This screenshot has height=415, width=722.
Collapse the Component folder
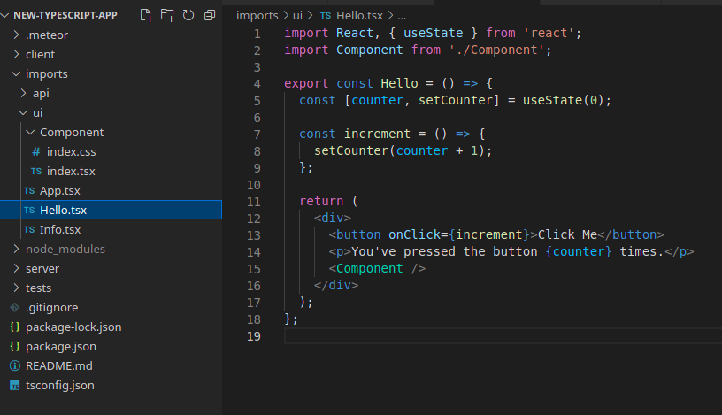(x=30, y=132)
